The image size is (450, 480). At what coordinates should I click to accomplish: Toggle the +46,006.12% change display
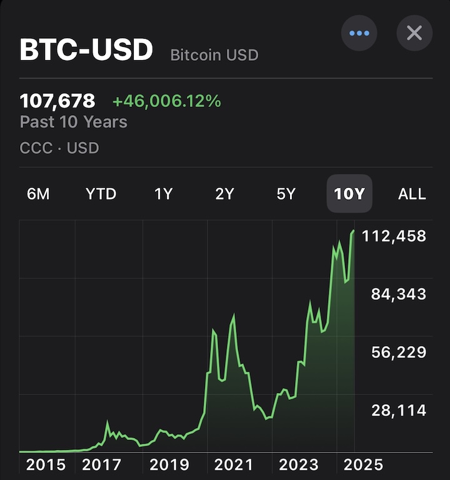click(166, 101)
